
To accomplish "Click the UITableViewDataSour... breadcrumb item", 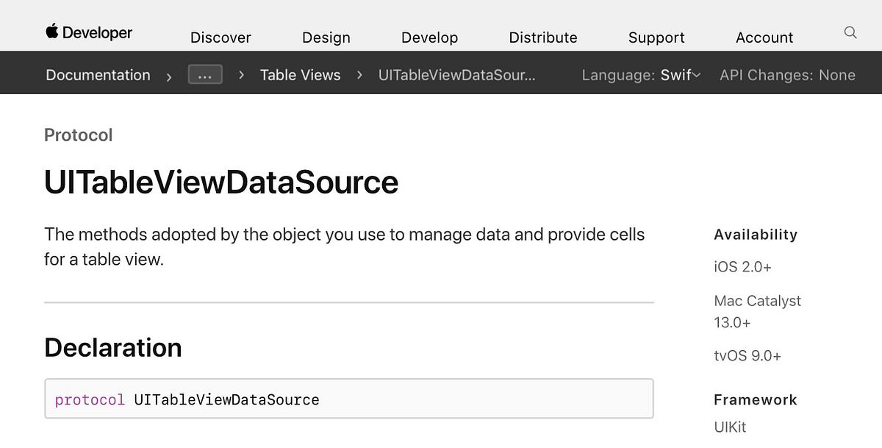I will tap(457, 75).
